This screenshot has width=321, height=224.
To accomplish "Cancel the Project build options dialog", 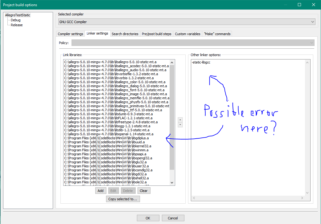I will tap(173, 218).
